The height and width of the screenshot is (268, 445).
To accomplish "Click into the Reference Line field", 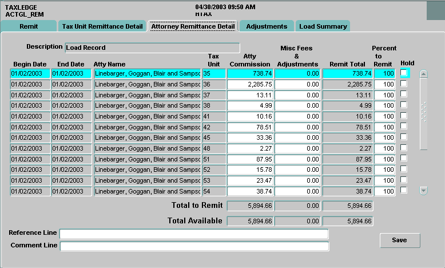I will click(194, 234).
